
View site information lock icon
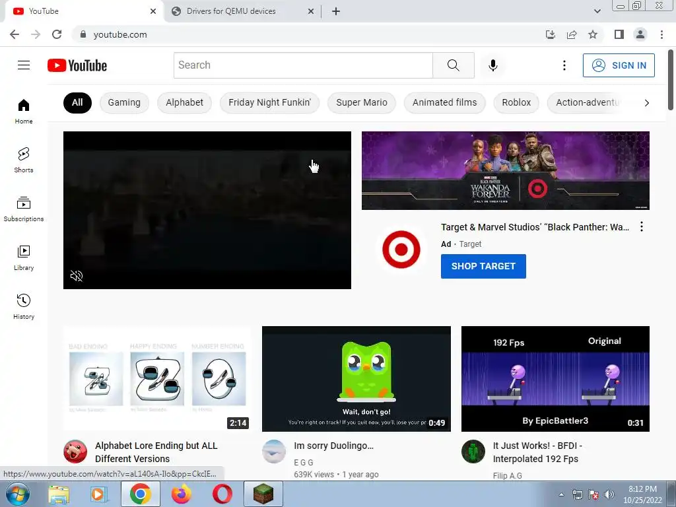(83, 34)
